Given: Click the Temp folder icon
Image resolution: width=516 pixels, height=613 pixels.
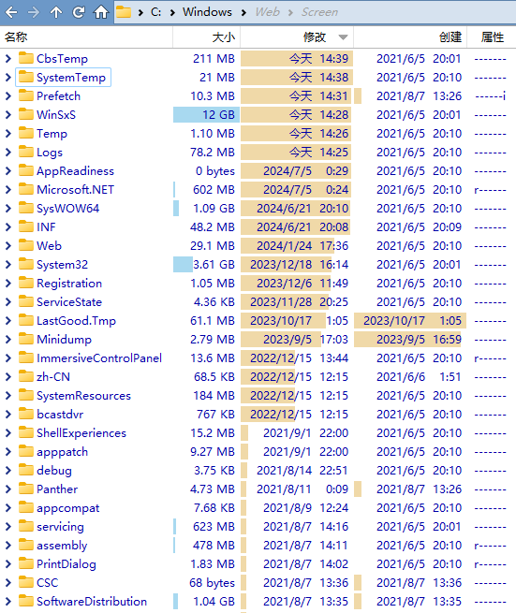Looking at the screenshot, I should point(26,133).
